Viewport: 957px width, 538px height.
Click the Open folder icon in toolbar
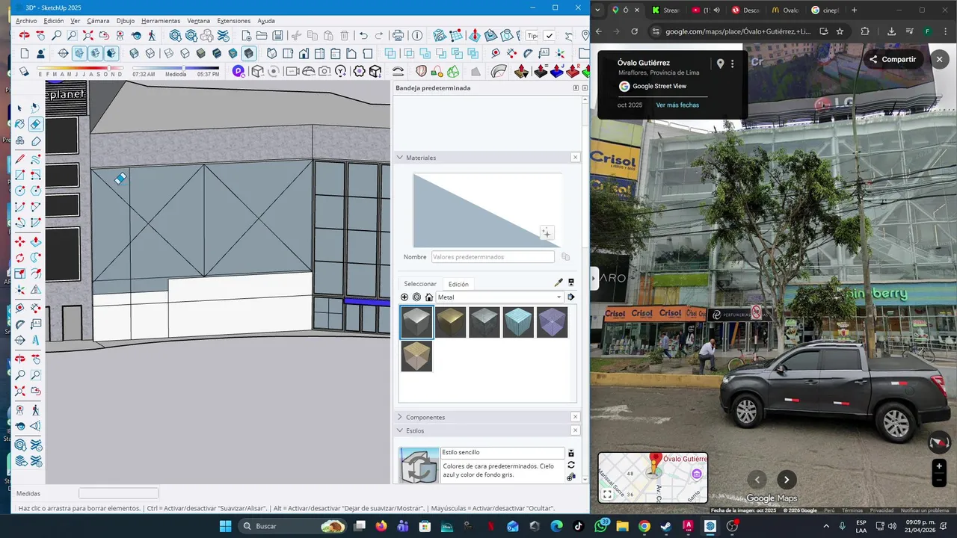pyautogui.click(x=262, y=35)
